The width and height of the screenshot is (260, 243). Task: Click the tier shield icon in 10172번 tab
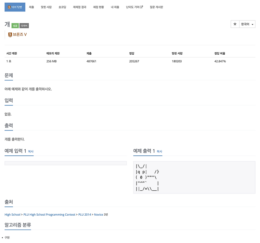(9, 7)
